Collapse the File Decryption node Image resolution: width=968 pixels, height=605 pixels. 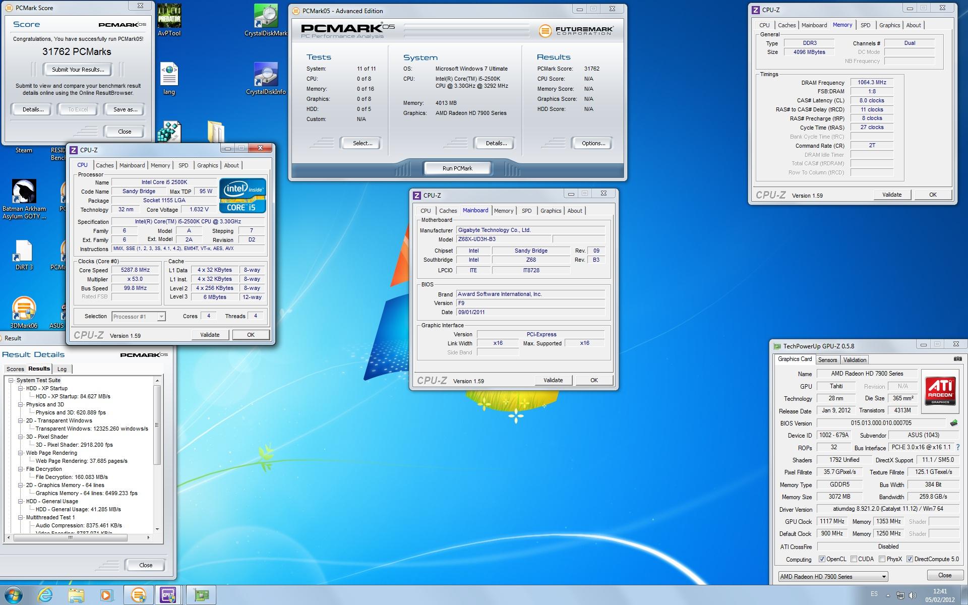[21, 469]
